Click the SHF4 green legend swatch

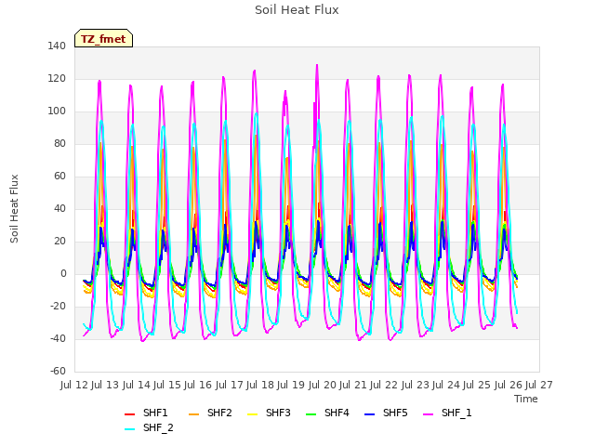pyautogui.click(x=311, y=414)
